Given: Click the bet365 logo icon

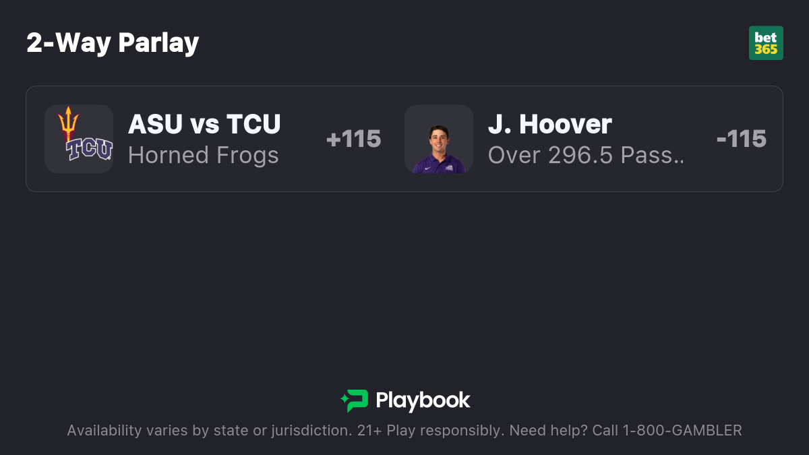Looking at the screenshot, I should click(x=766, y=43).
